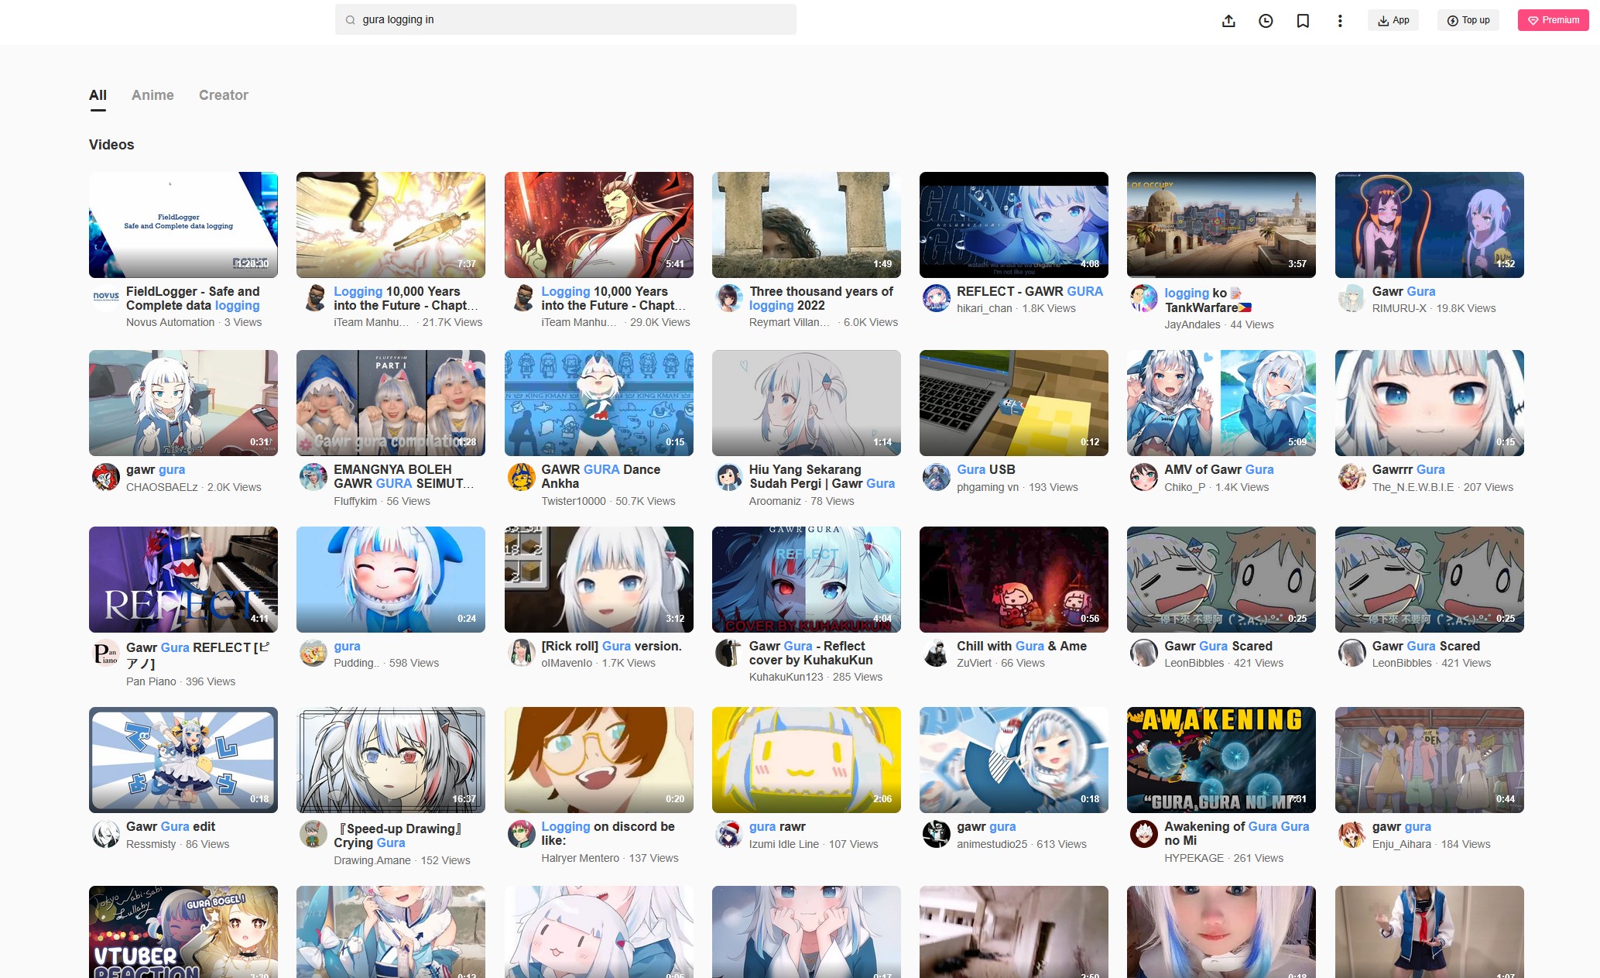Open FieldLogger video thumbnail

tap(183, 225)
